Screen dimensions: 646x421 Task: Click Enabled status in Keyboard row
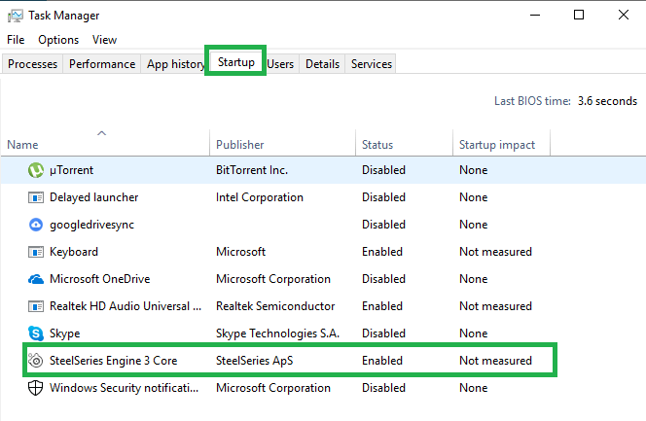pyautogui.click(x=382, y=252)
